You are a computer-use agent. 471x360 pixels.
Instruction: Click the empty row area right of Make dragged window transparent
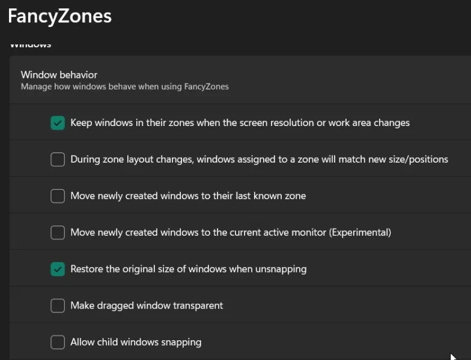pyautogui.click(x=348, y=305)
